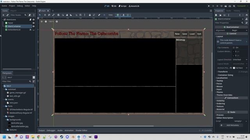Open the Alignment Begin dropdown
This screenshot has height=140, width=250.
click(x=239, y=30)
